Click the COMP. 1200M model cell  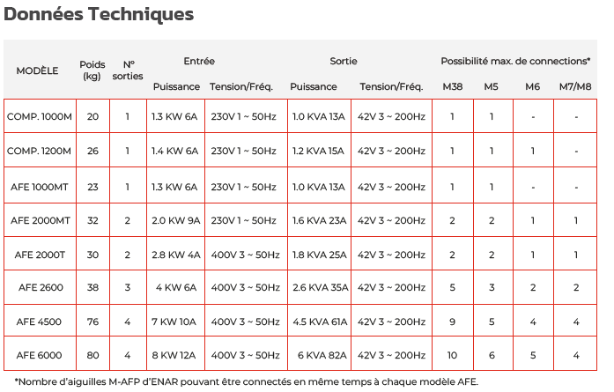[x=39, y=151]
